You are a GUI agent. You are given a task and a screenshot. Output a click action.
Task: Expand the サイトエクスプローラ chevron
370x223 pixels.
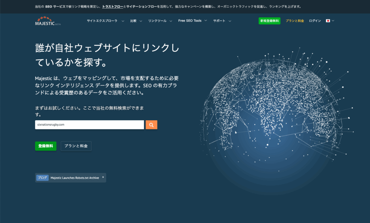123,21
